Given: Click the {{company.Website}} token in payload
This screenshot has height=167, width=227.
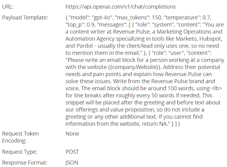Looking at the screenshot, I should click(x=134, y=67).
